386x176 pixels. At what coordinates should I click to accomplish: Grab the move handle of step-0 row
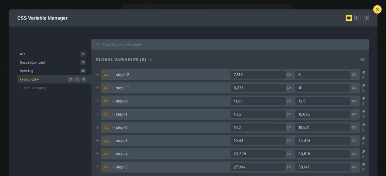pos(97,101)
